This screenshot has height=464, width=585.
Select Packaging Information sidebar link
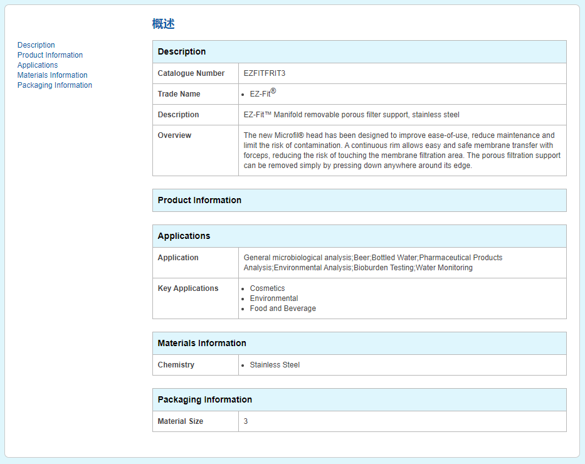(55, 85)
